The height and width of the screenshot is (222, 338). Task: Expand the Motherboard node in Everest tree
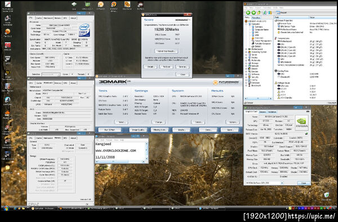tap(246, 49)
